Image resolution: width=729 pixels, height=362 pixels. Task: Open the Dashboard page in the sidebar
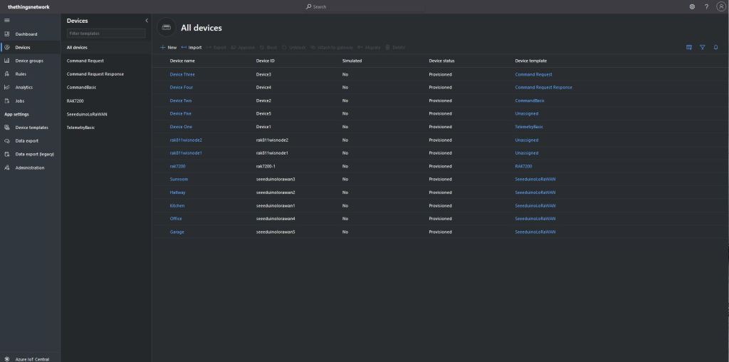pyautogui.click(x=26, y=34)
